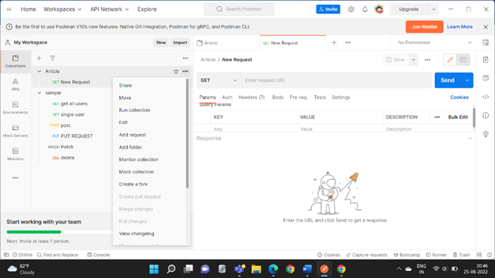Switch to the Headers tab
The height and width of the screenshot is (278, 495).
tap(252, 97)
